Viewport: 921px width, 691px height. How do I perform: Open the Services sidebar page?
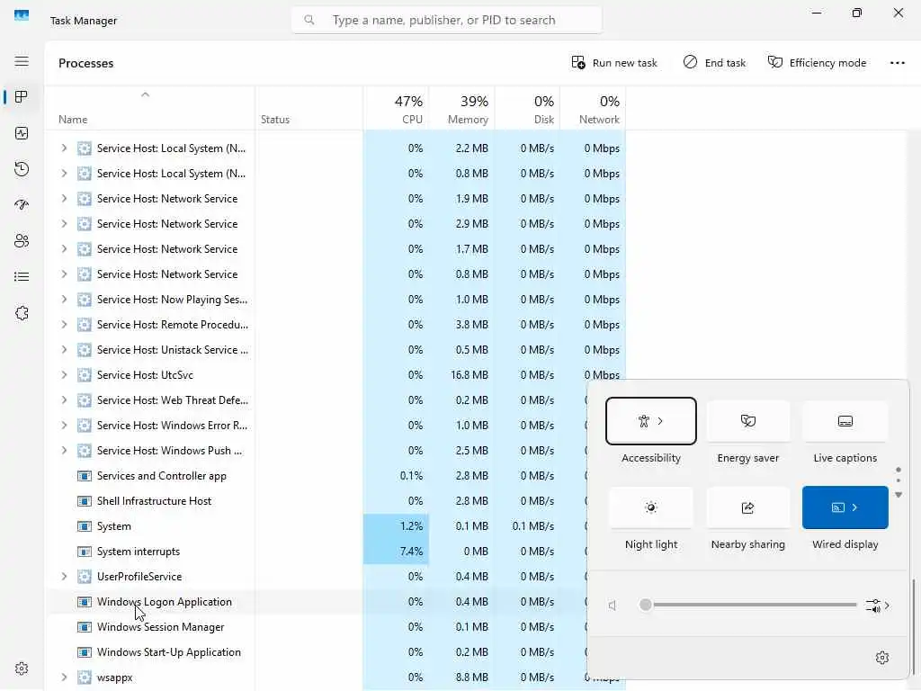(22, 313)
